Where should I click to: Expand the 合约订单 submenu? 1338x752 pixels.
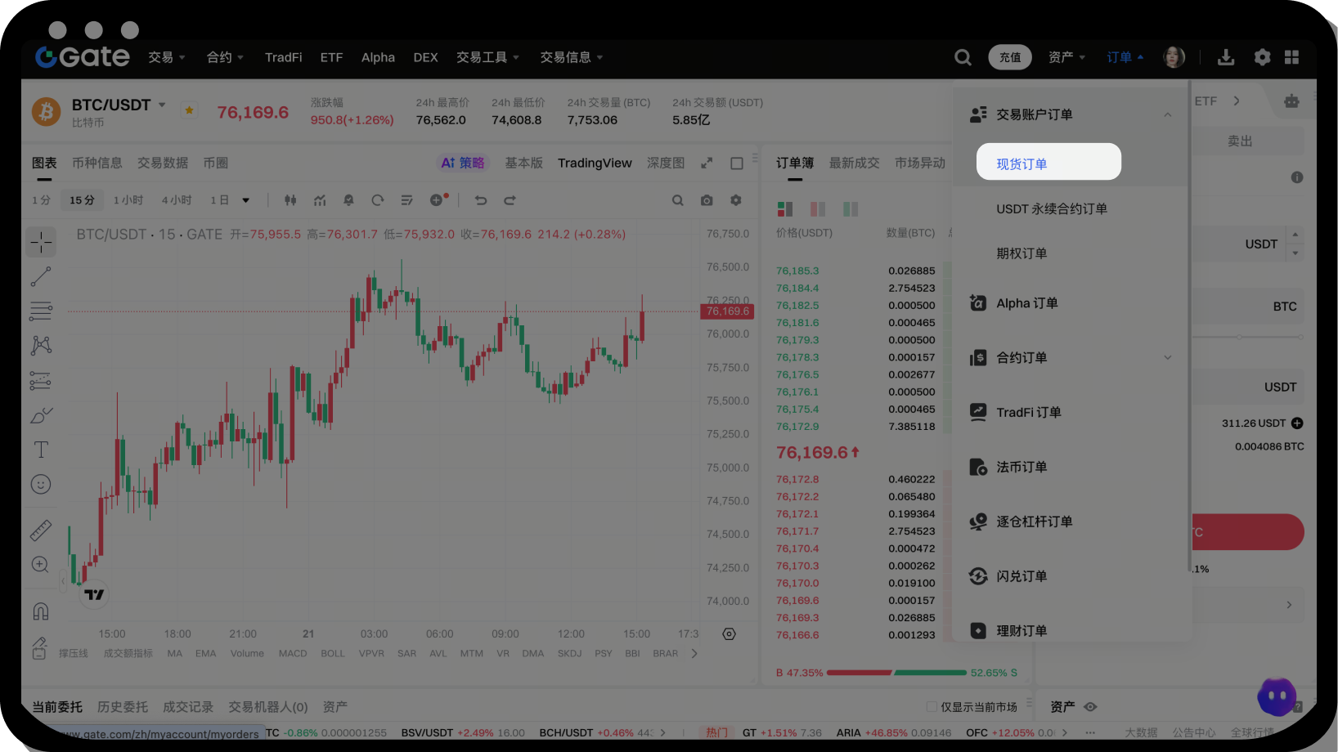click(1167, 357)
